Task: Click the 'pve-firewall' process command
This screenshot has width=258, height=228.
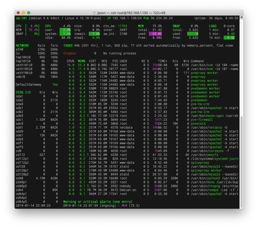Action: coord(202,119)
